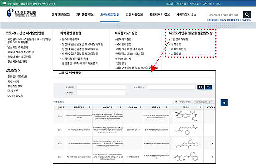Sort by the structure column header arrow
256x164 pixels.
pos(201,107)
